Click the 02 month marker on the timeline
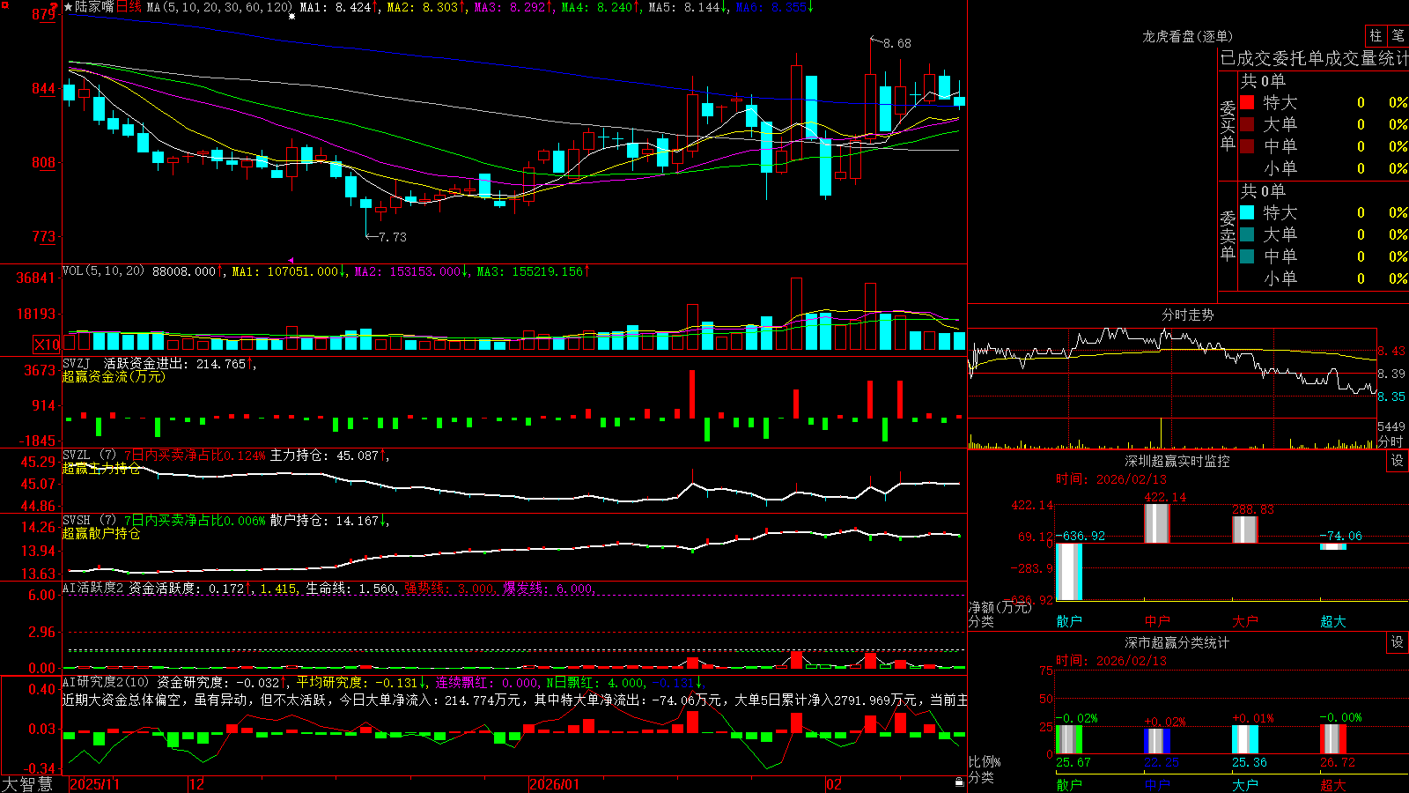The width and height of the screenshot is (1409, 793). (835, 784)
